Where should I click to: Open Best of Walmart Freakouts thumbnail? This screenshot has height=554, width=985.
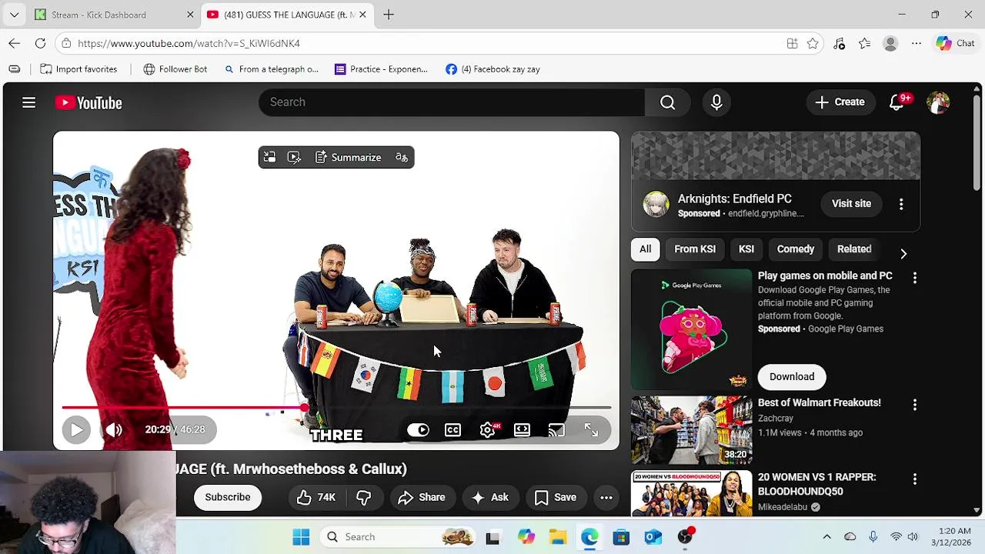click(x=692, y=429)
